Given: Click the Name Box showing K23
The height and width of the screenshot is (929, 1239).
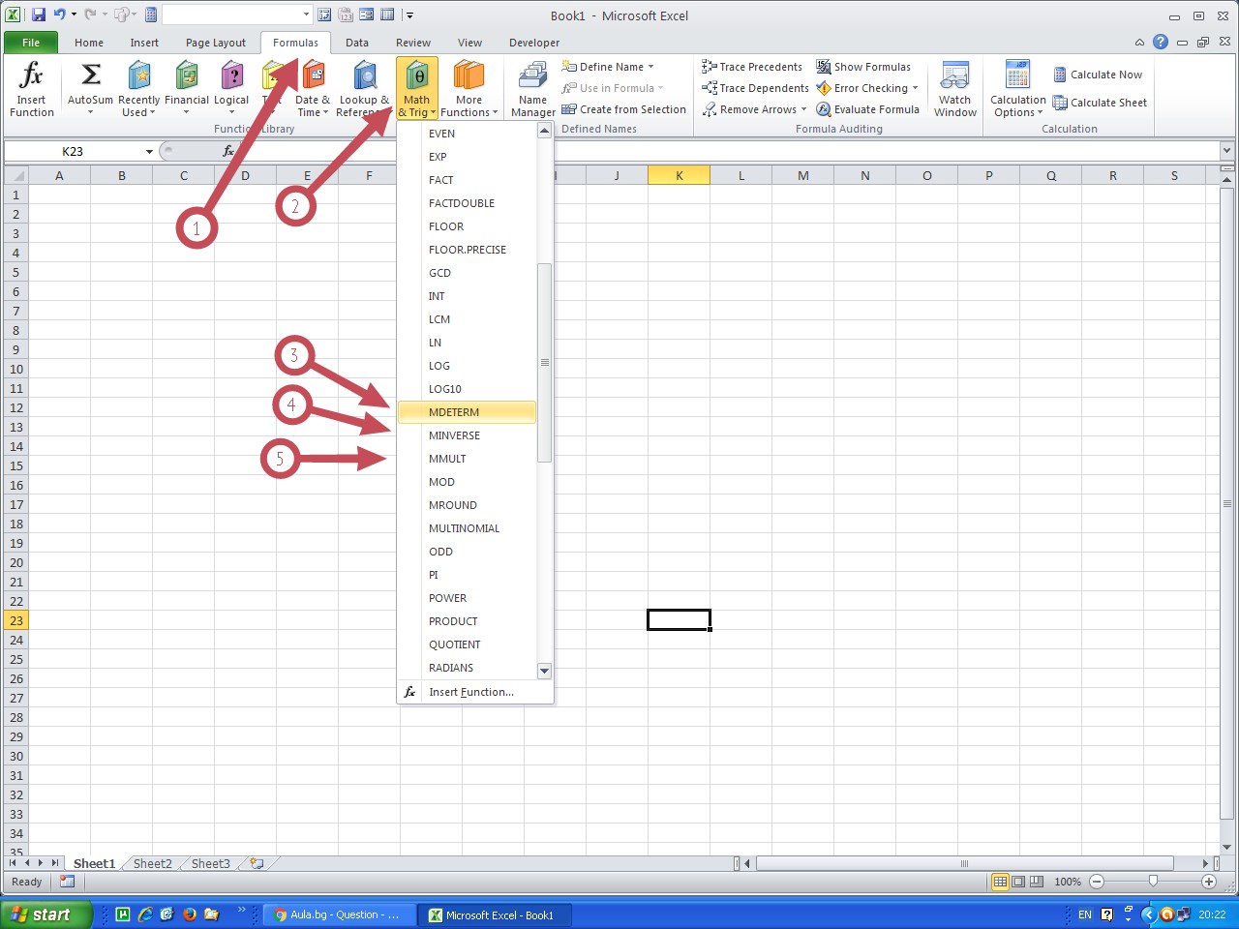Looking at the screenshot, I should pos(73,151).
